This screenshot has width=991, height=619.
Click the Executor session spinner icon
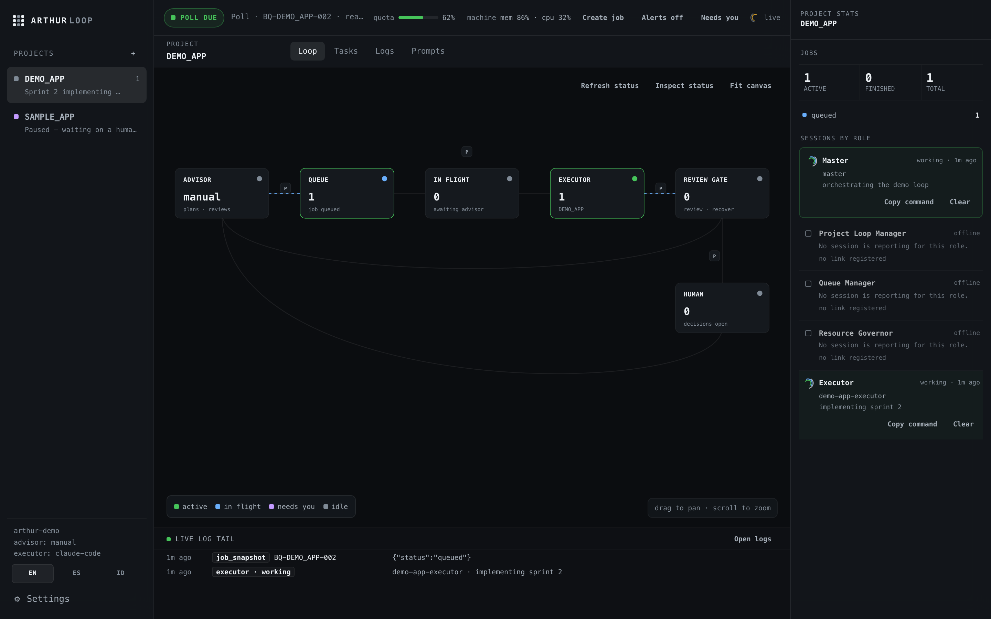[809, 383]
